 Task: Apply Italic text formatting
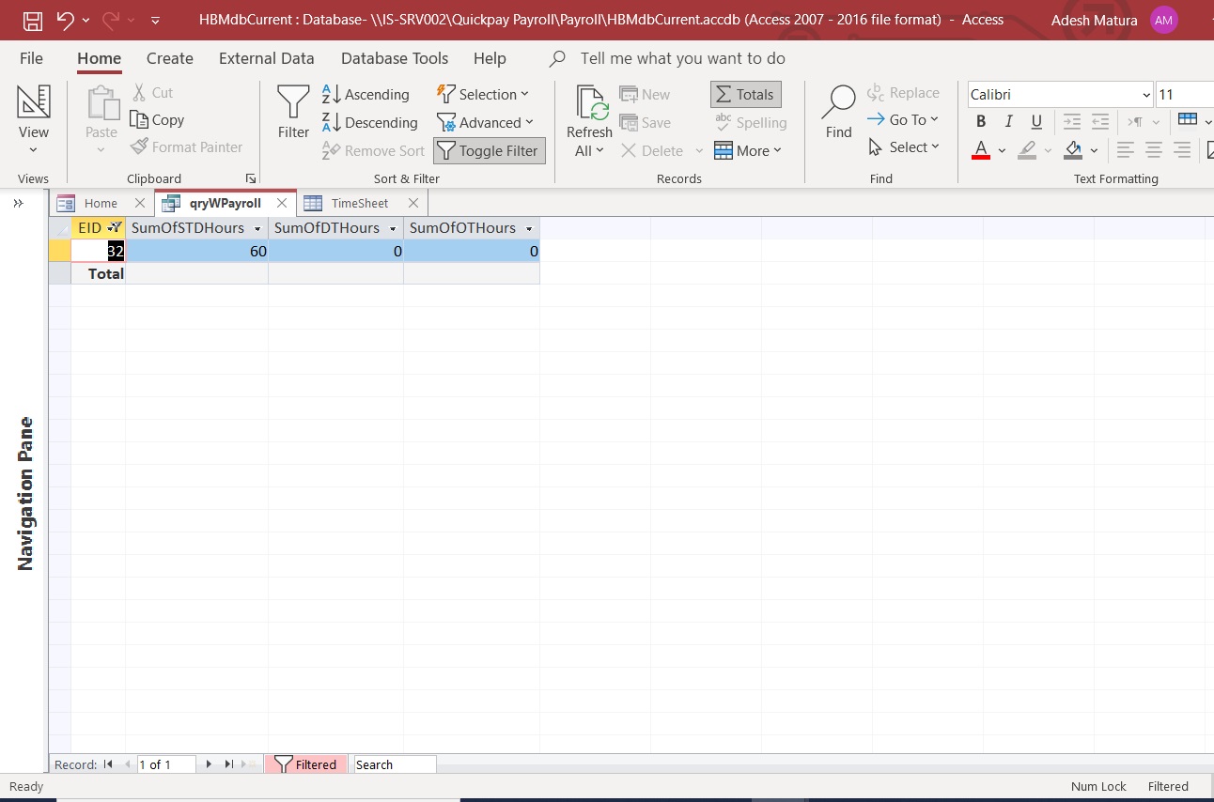tap(1008, 121)
